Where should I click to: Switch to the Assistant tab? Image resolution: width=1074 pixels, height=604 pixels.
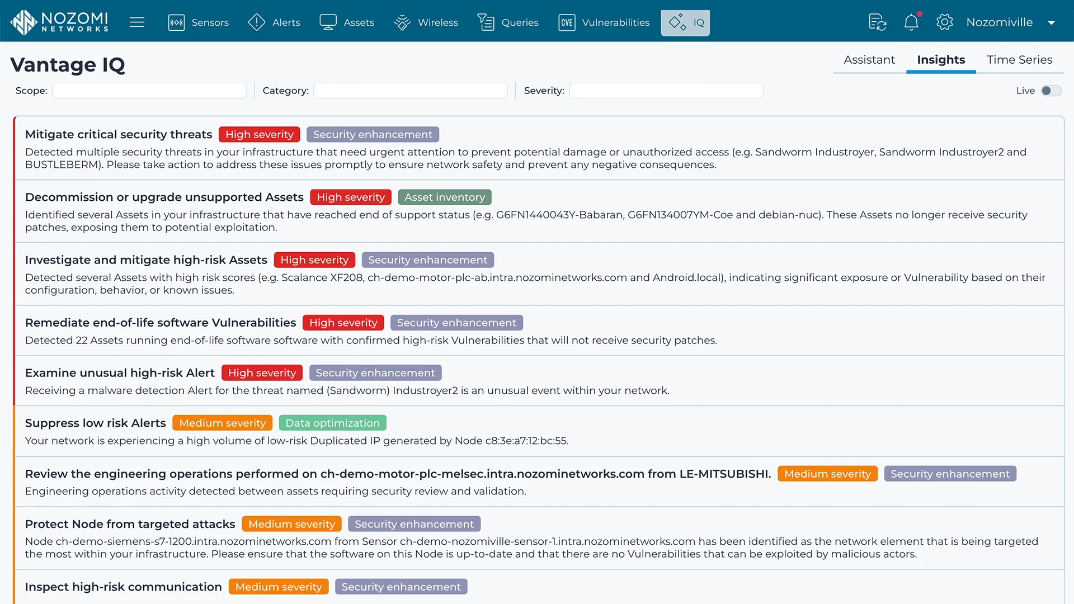[869, 60]
